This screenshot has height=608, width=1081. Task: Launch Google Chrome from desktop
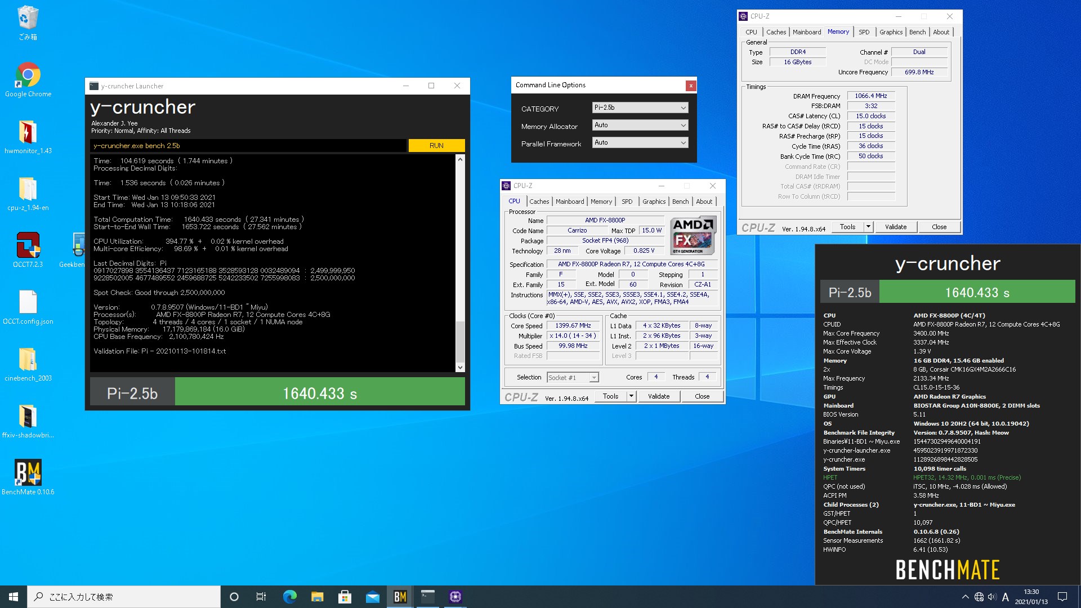[x=28, y=79]
